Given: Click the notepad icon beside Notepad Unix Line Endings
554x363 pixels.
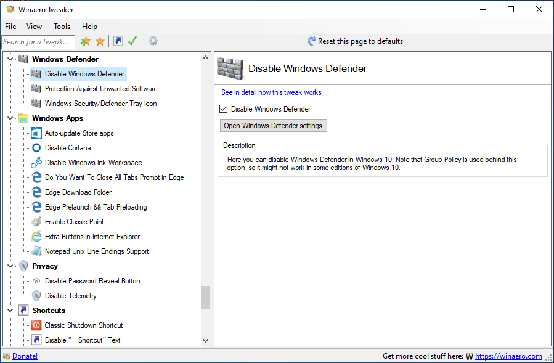Looking at the screenshot, I should [36, 251].
